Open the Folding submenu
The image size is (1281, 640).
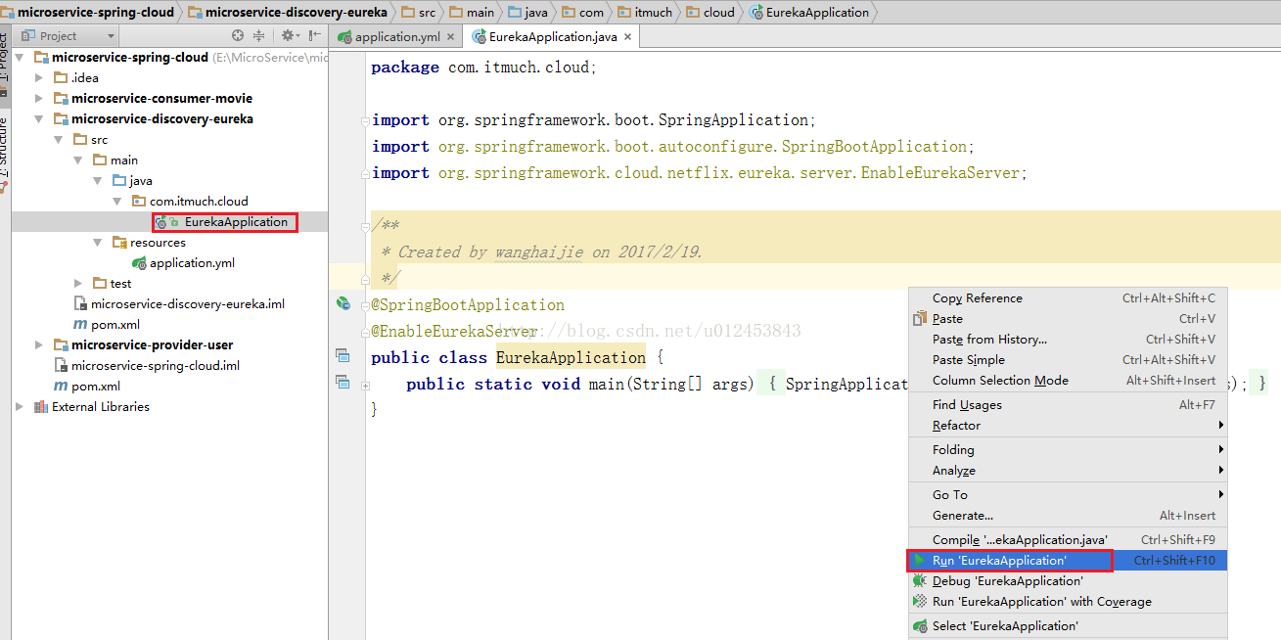pos(1068,450)
